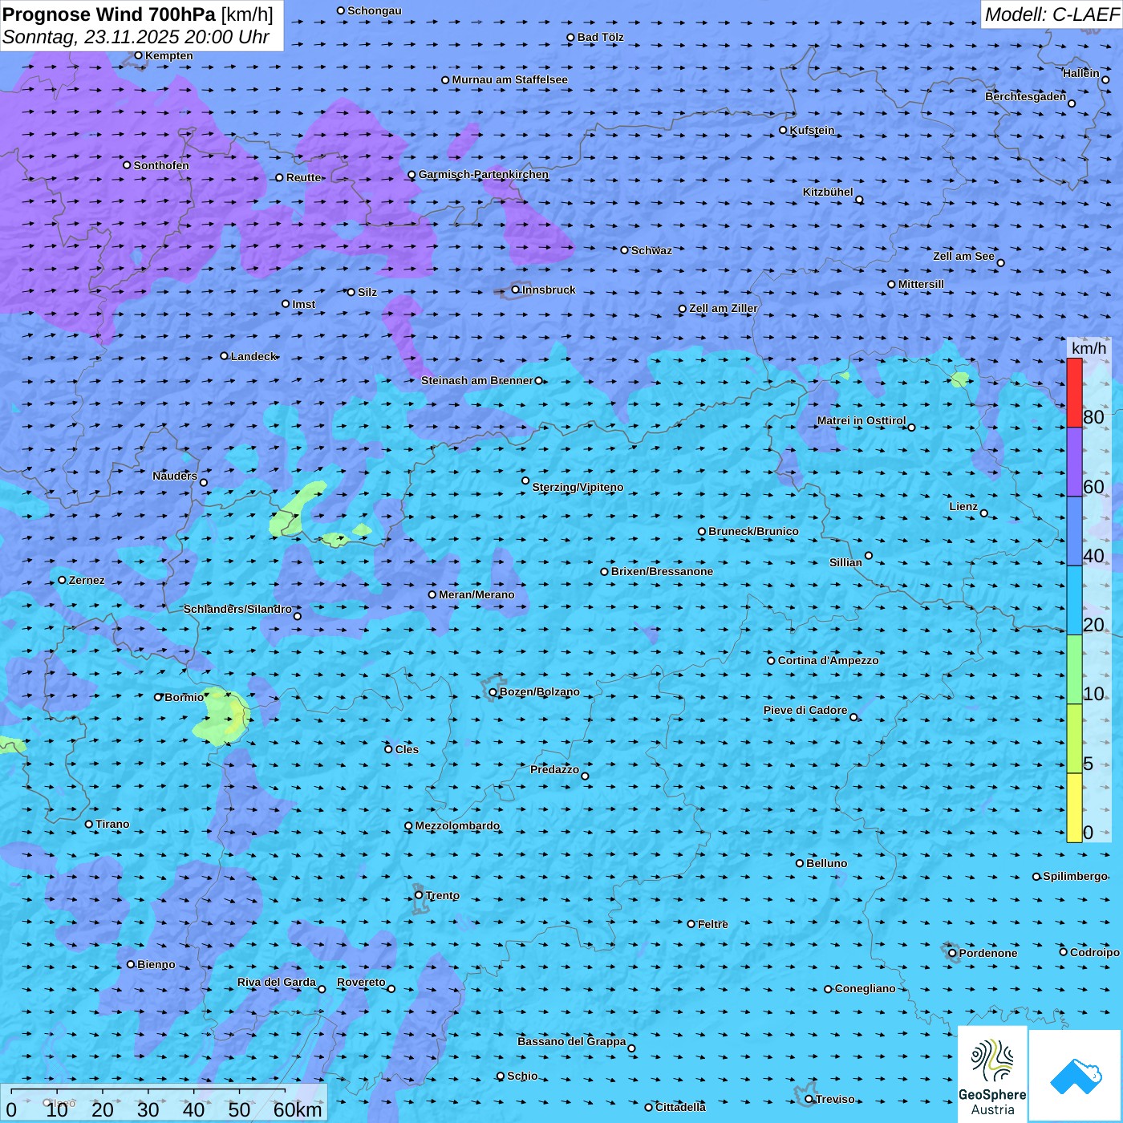
Task: Click the 'Brixen/Bressanone' label
Action: 662,571
